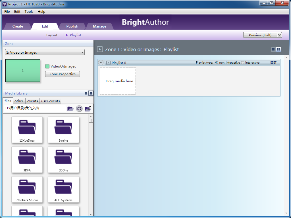Go to the Layout view

point(52,35)
